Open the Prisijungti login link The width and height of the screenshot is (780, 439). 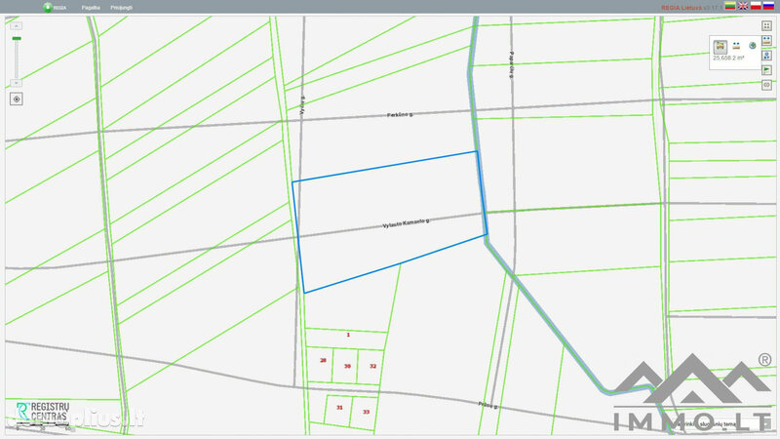point(121,8)
